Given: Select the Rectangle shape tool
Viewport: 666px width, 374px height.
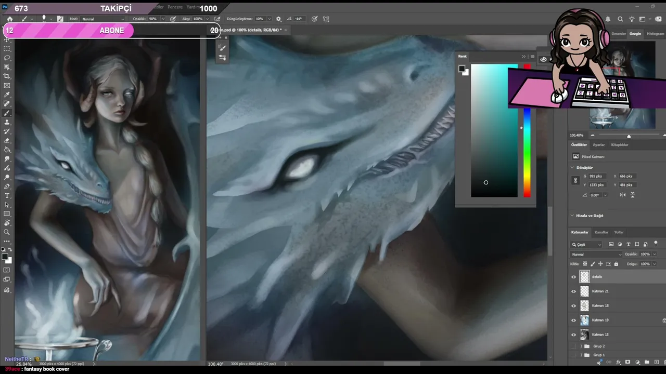Looking at the screenshot, I should tap(7, 214).
